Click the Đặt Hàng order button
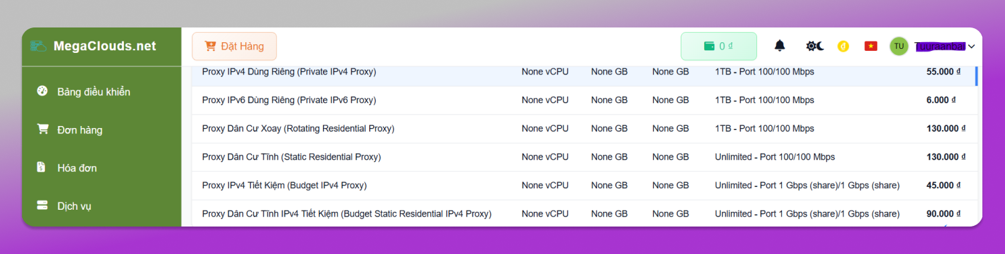Screen dimensions: 1005x254 [x=234, y=46]
